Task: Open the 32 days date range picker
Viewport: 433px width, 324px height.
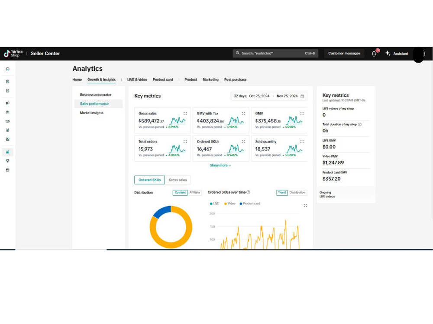Action: pos(269,96)
